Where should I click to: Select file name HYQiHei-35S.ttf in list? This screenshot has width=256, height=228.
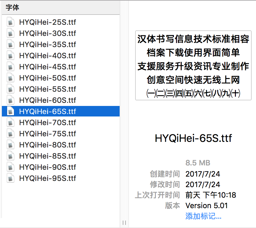pyautogui.click(x=47, y=44)
